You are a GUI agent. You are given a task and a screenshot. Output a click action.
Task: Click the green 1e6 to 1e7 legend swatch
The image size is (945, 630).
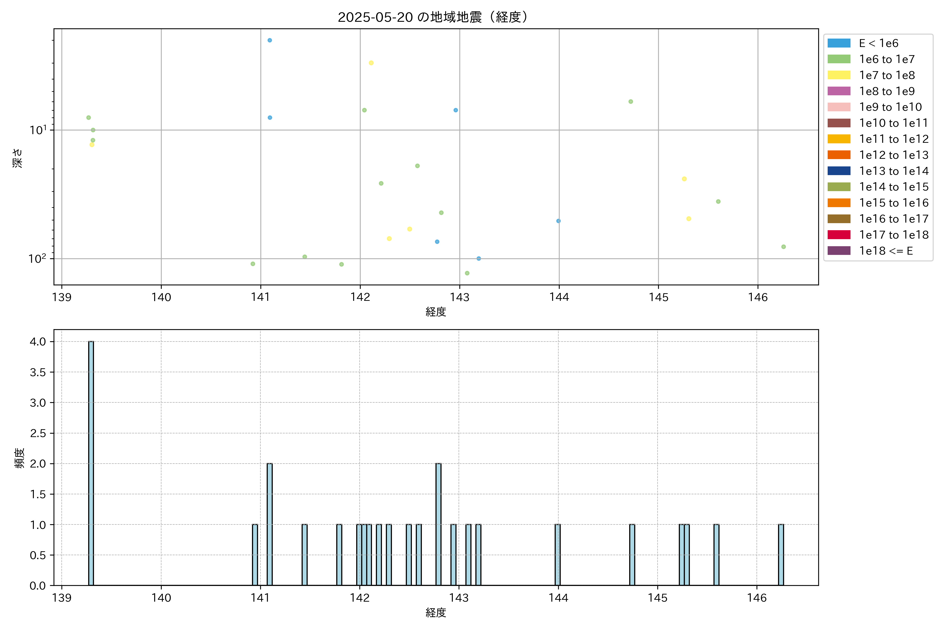(839, 59)
